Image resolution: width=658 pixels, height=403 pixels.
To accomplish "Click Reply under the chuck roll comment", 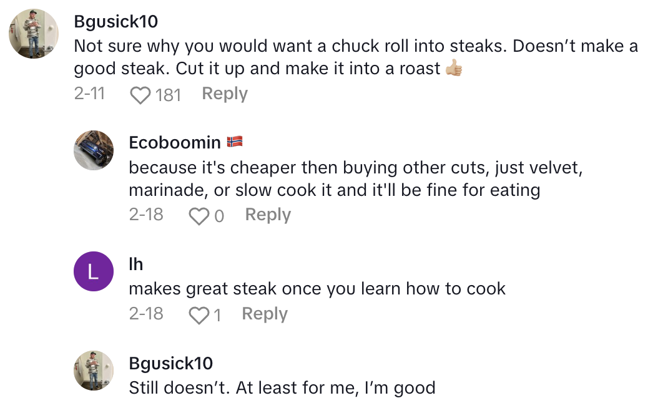I will 225,94.
